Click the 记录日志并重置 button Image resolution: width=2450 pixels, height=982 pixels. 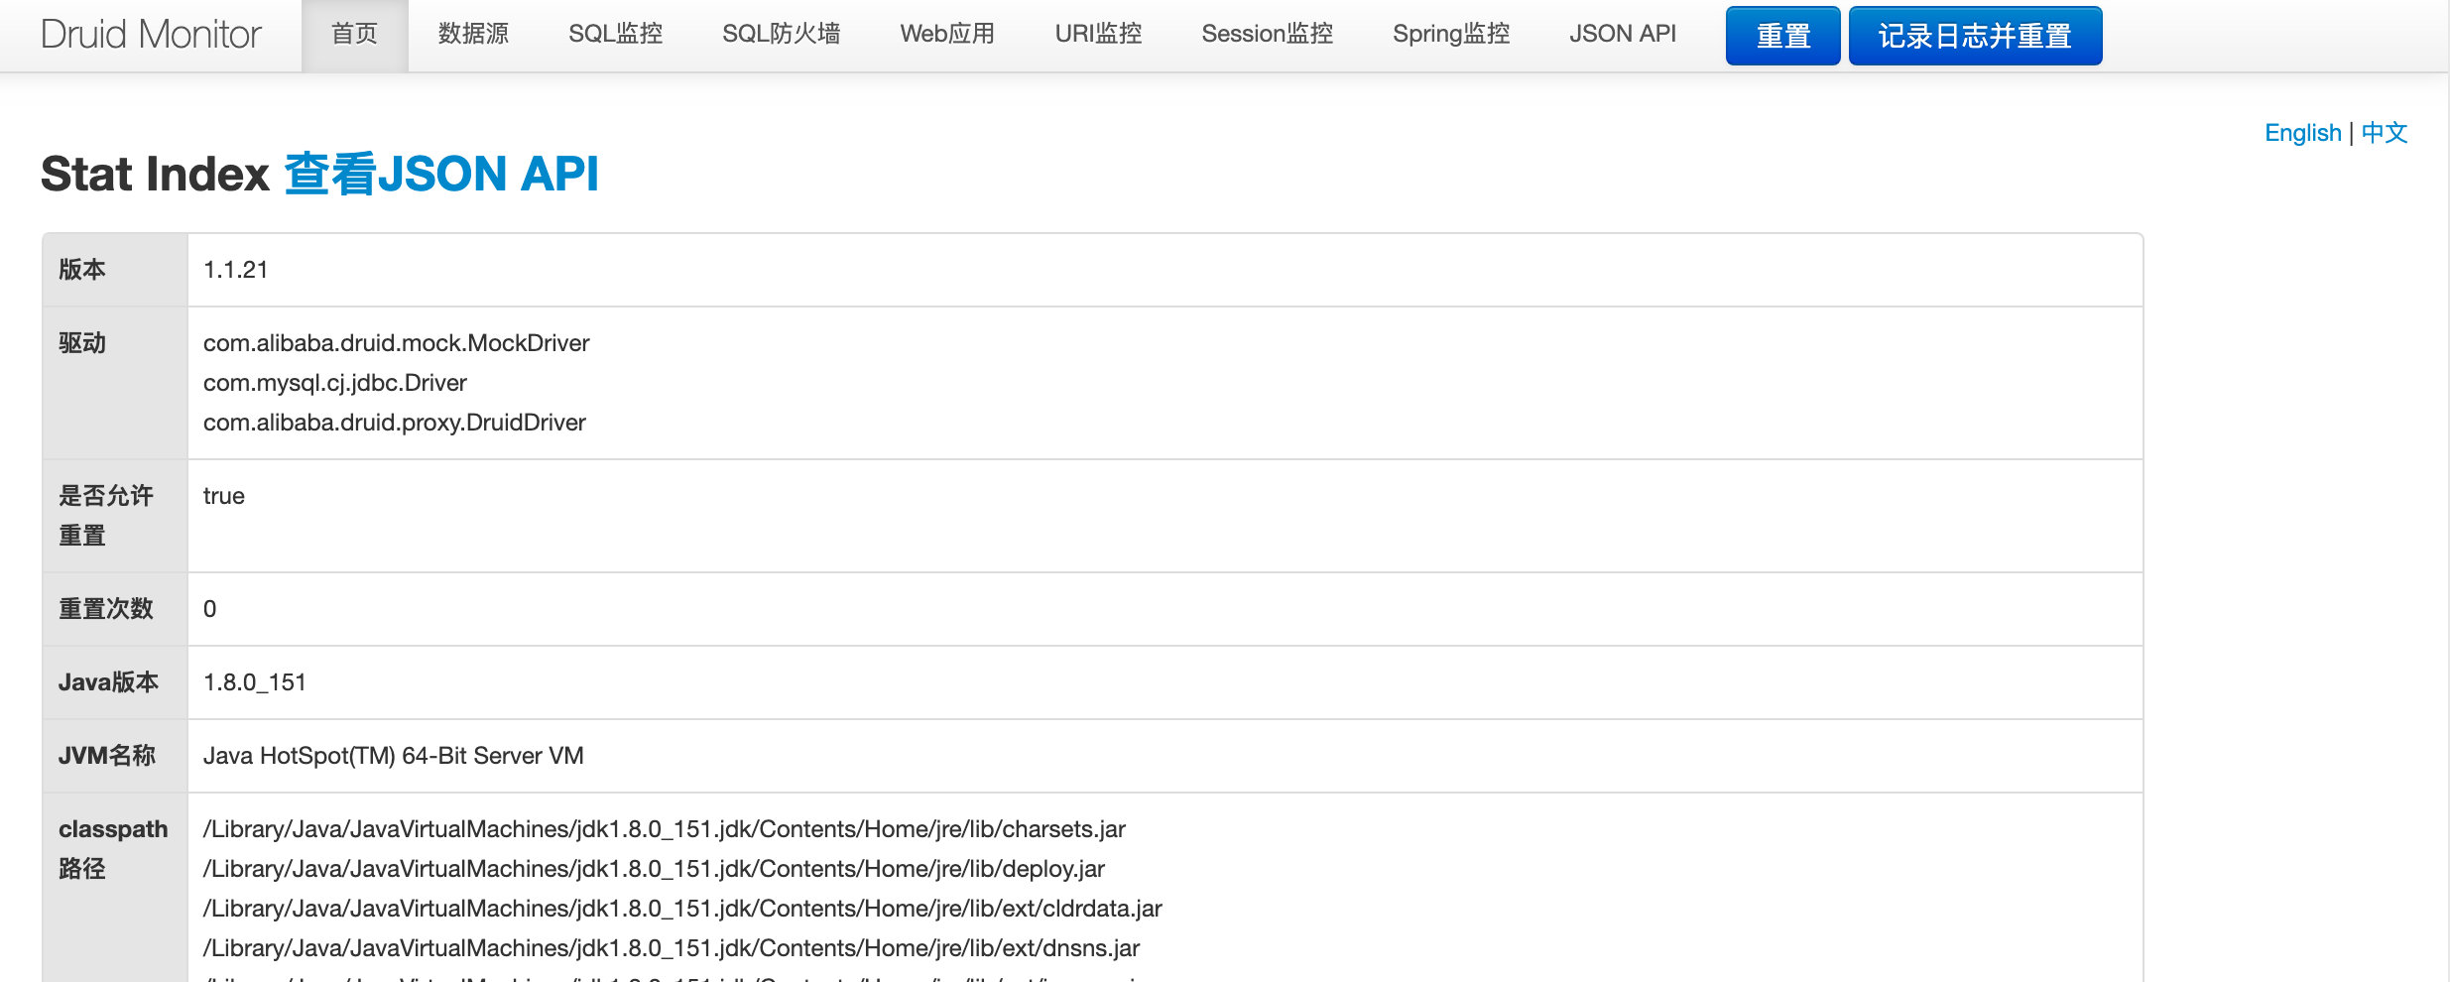click(1975, 36)
